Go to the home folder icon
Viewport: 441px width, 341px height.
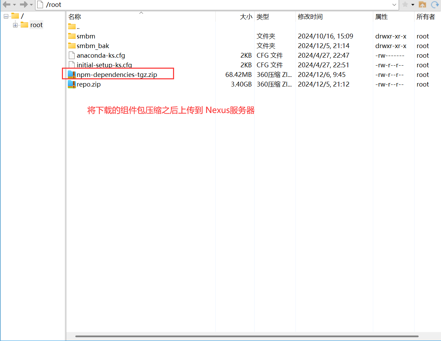pyautogui.click(x=422, y=4)
